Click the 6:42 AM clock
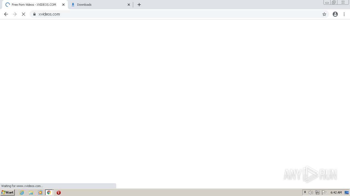 [336, 192]
